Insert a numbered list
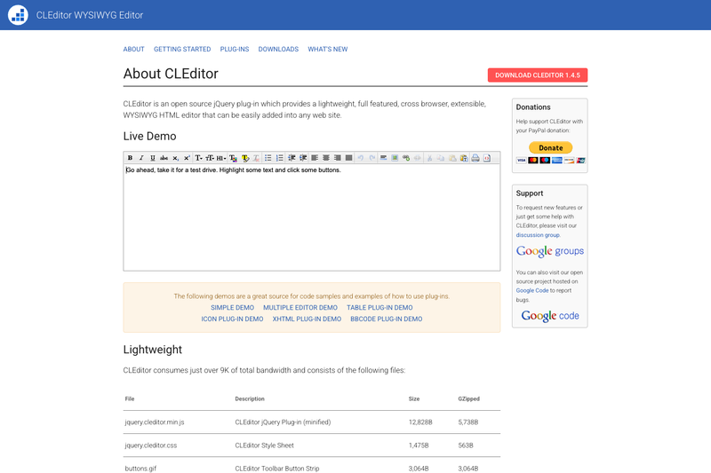Image resolution: width=711 pixels, height=473 pixels. point(280,158)
